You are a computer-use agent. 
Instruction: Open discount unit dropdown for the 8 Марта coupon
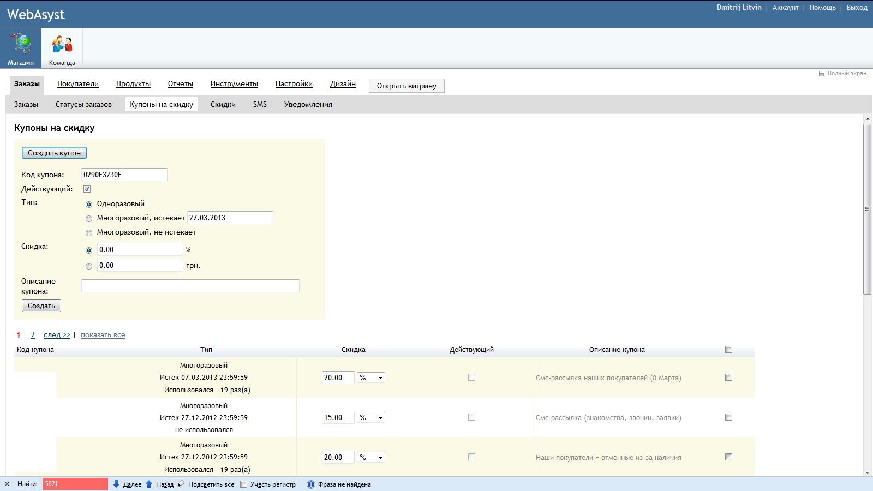[371, 378]
